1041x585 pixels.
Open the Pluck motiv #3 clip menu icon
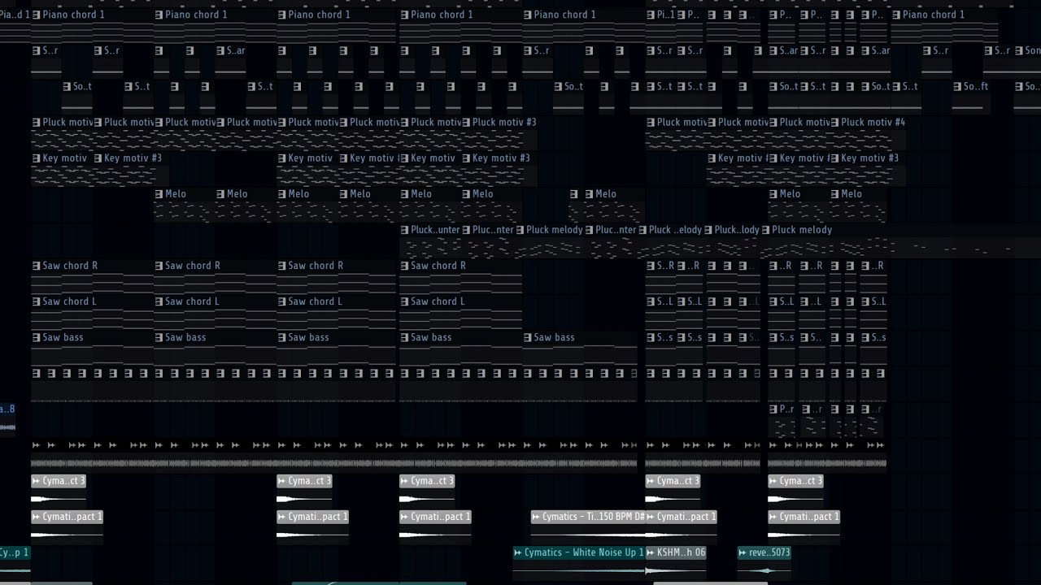click(x=465, y=123)
